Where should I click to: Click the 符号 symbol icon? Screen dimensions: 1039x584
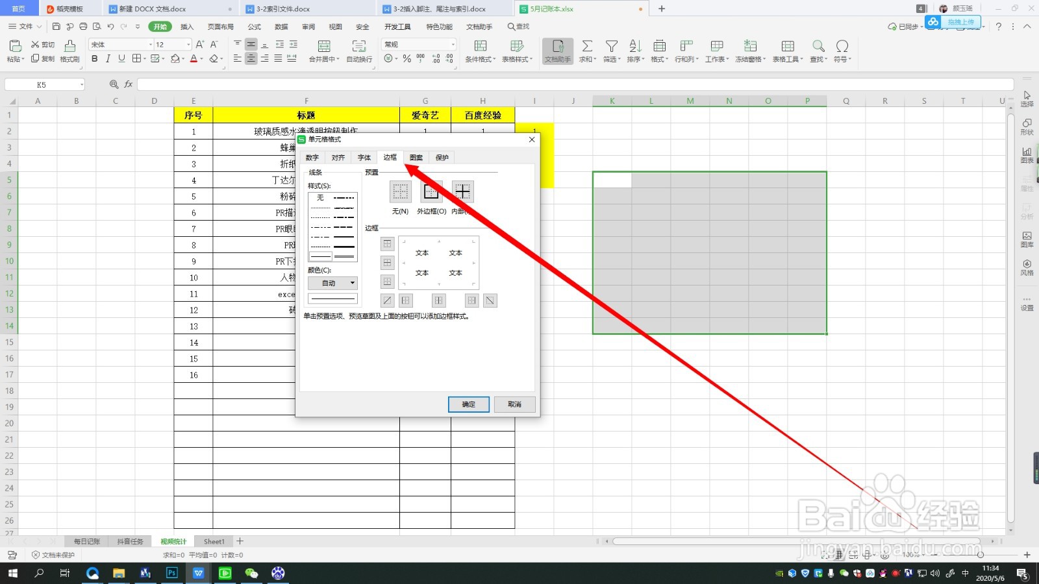coord(842,45)
